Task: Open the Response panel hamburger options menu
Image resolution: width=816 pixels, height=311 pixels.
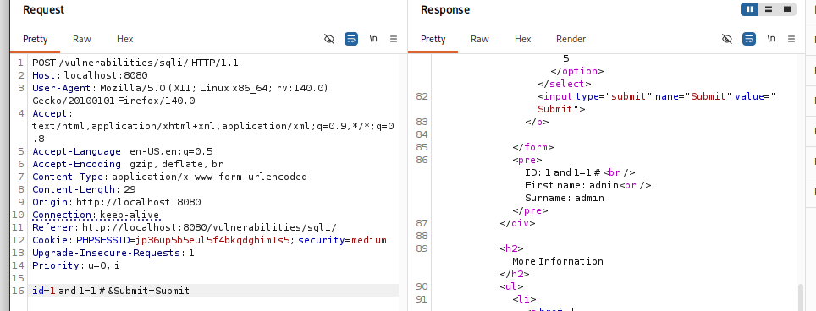Action: coord(791,39)
